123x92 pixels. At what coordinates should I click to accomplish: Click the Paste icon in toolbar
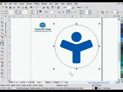[x=26, y=7]
